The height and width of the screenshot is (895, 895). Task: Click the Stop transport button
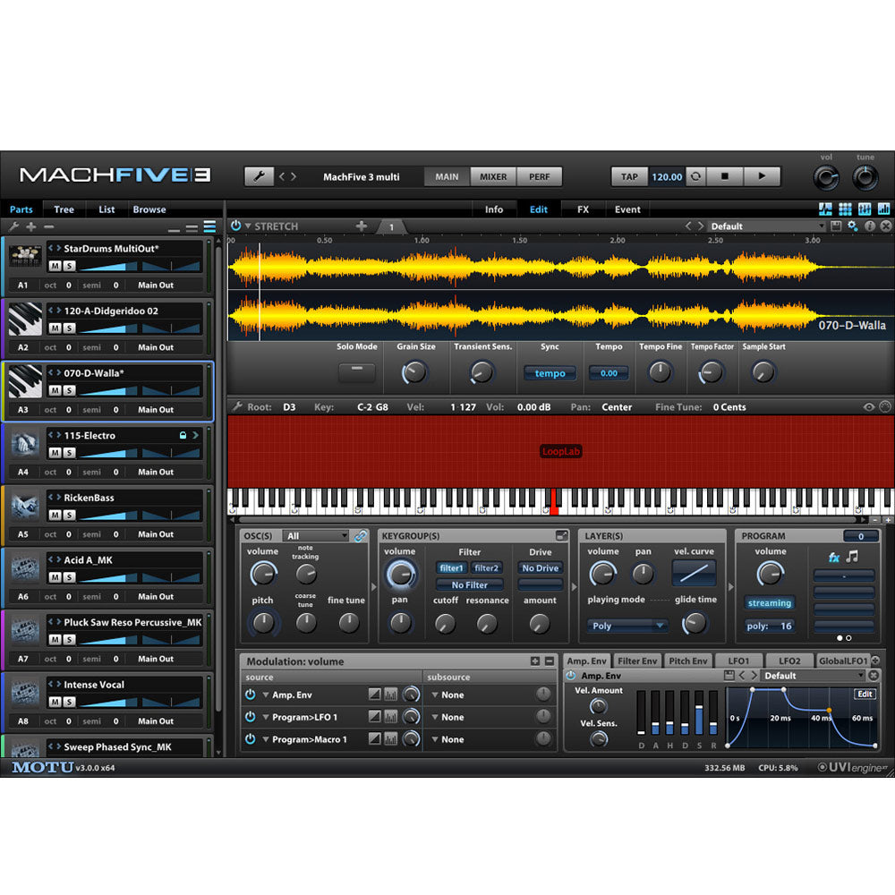(724, 176)
